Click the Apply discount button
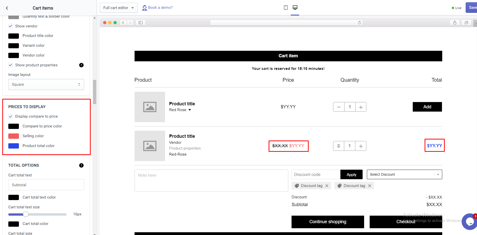Viewport: 477px width, 235px height. (x=351, y=174)
